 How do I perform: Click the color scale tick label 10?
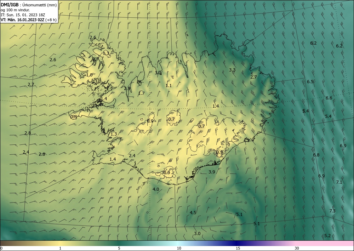click(x=179, y=249)
